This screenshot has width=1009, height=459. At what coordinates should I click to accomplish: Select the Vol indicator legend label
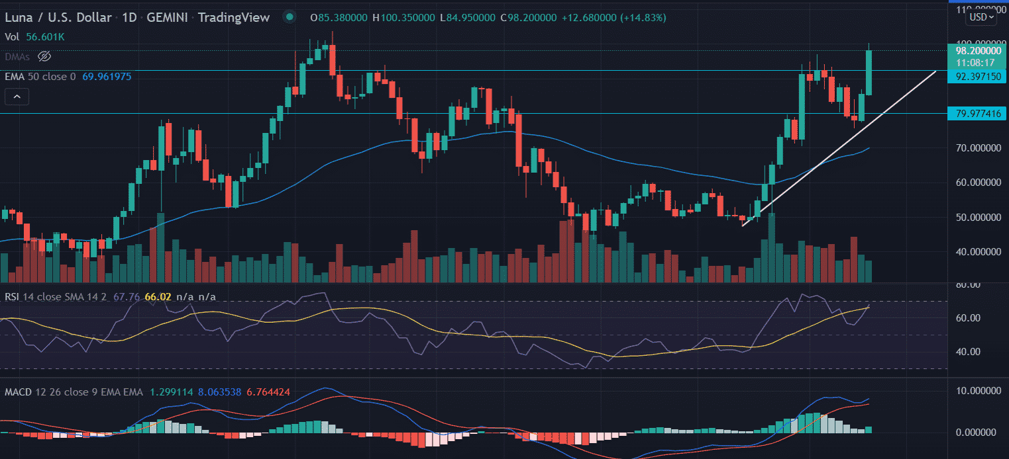(13, 38)
